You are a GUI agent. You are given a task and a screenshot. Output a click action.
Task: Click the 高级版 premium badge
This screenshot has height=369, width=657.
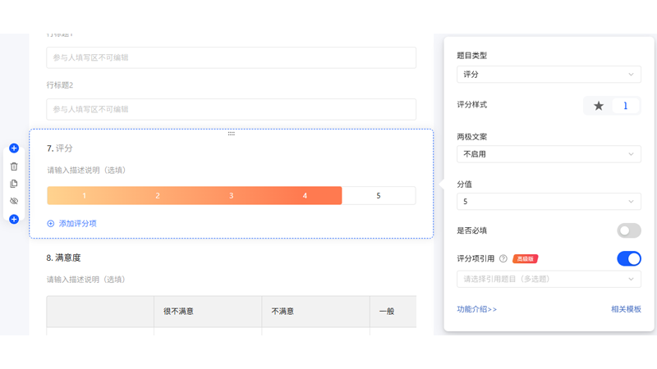pos(525,259)
